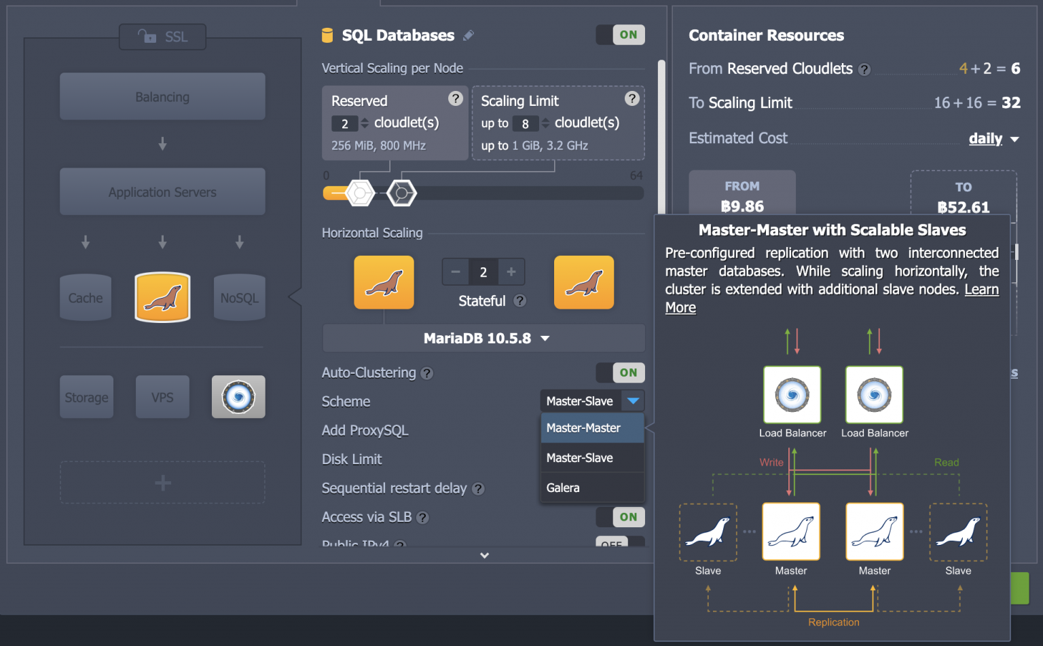Open the Application Servers block
1043x646 pixels.
coord(162,192)
